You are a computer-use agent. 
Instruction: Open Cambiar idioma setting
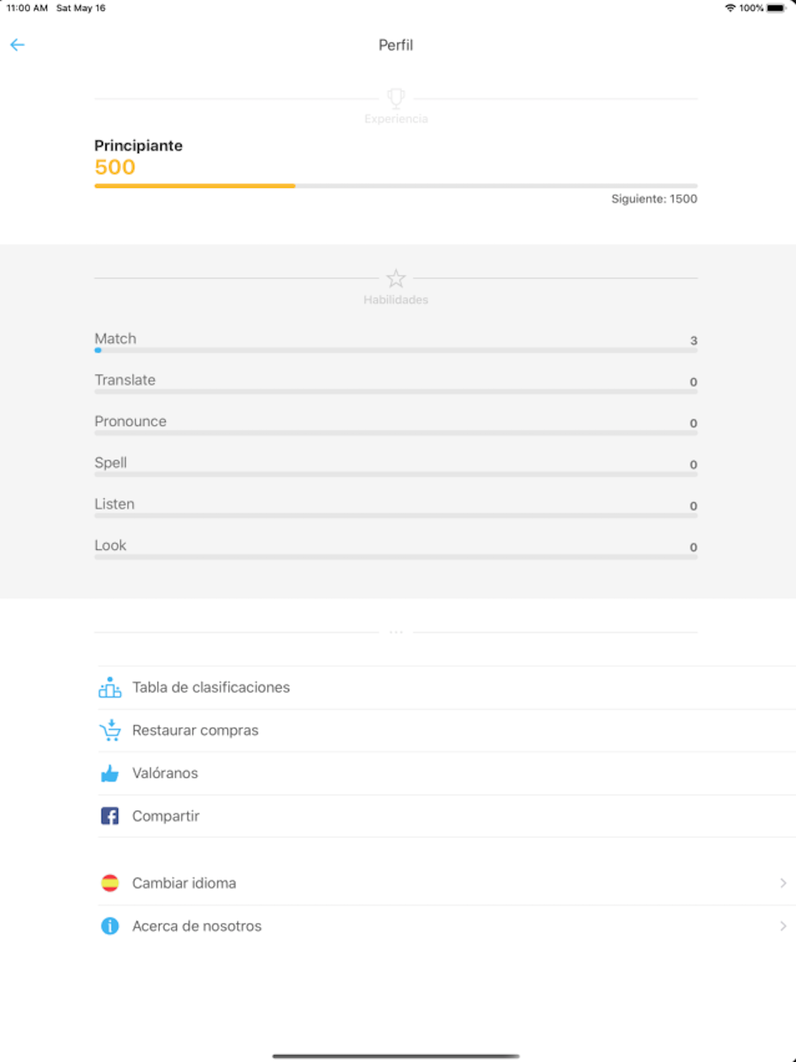(447, 883)
